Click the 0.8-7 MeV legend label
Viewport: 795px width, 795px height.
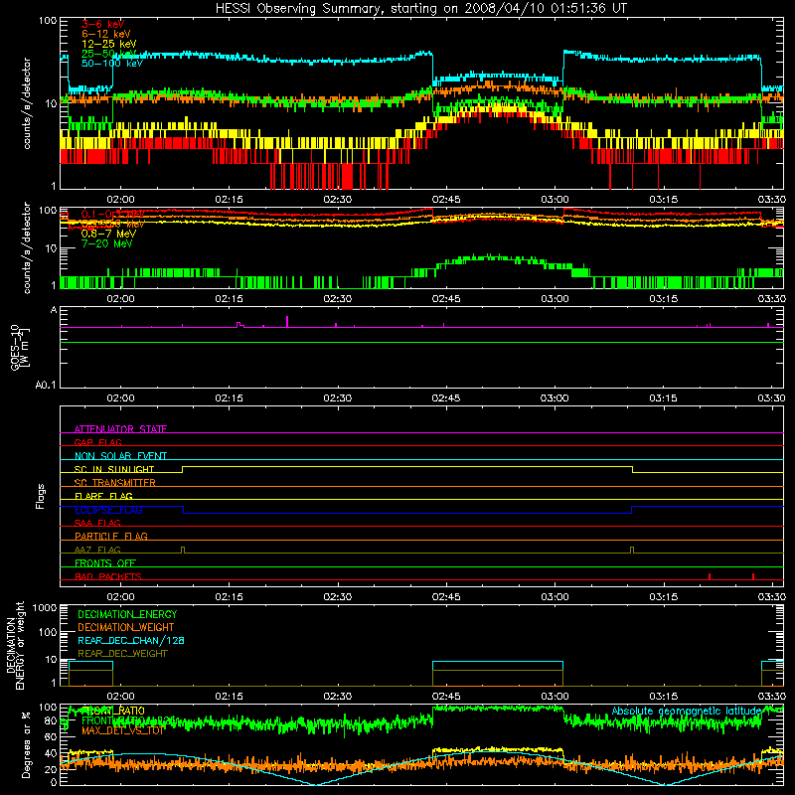108,234
